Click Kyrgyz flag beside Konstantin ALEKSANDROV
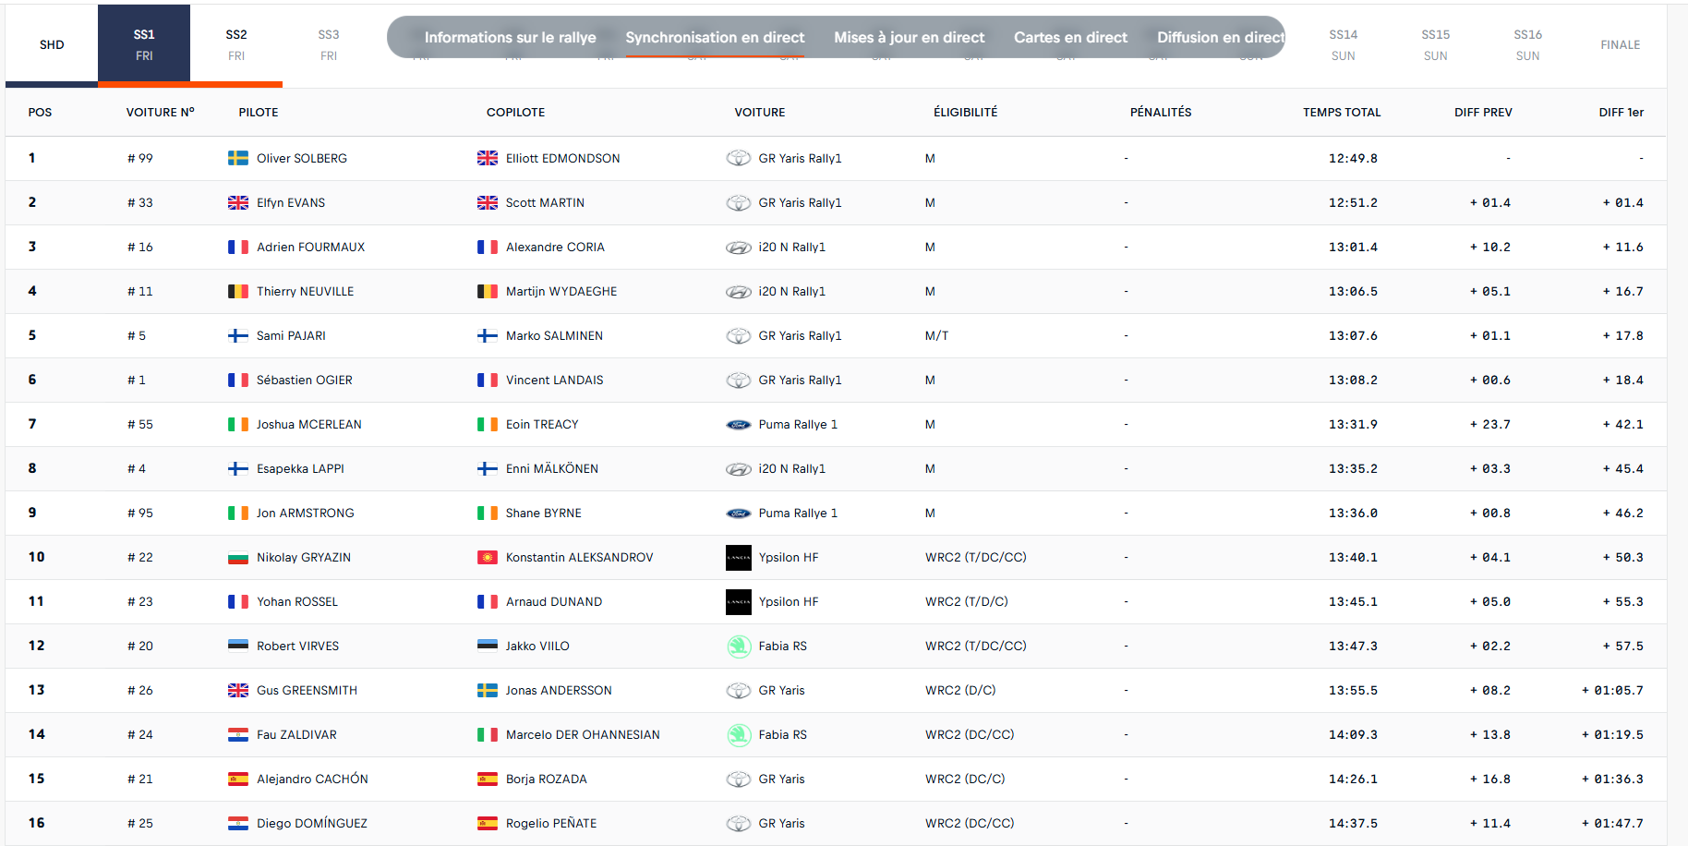 pyautogui.click(x=488, y=557)
